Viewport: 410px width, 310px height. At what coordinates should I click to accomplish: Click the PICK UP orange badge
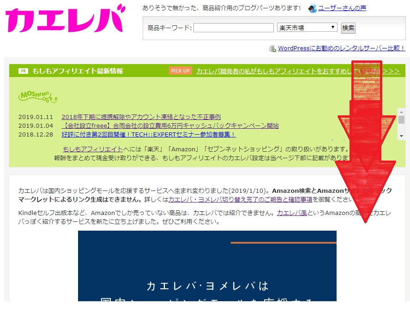point(181,71)
